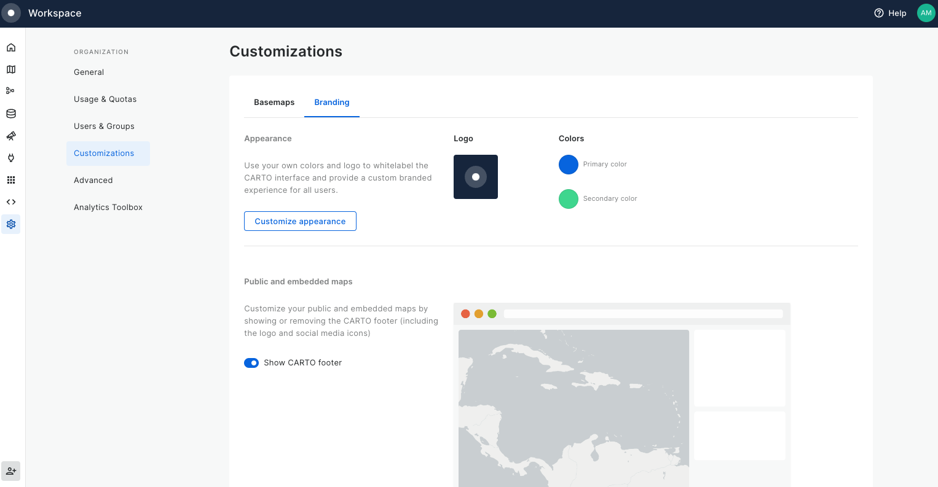Switch to the Basemaps tab

pos(274,103)
